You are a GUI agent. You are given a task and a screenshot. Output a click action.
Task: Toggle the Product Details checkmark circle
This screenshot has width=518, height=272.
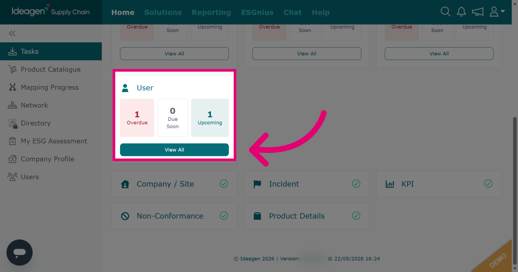356,216
